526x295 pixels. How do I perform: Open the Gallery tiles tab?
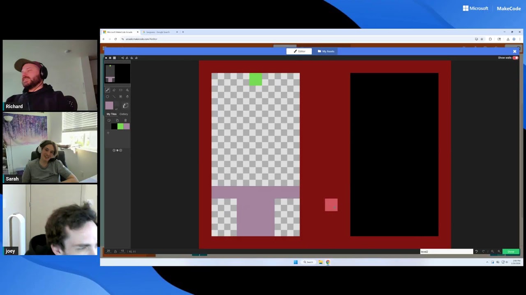click(x=124, y=114)
